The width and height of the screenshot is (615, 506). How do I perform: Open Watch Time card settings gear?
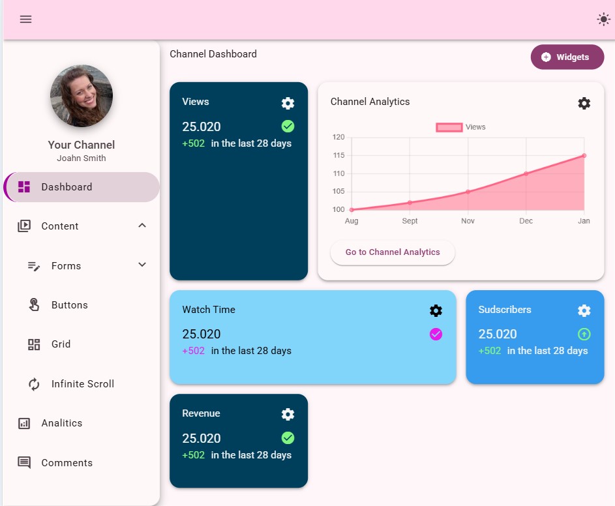click(436, 310)
